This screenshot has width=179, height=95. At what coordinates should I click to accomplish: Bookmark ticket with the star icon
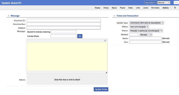(175, 8)
